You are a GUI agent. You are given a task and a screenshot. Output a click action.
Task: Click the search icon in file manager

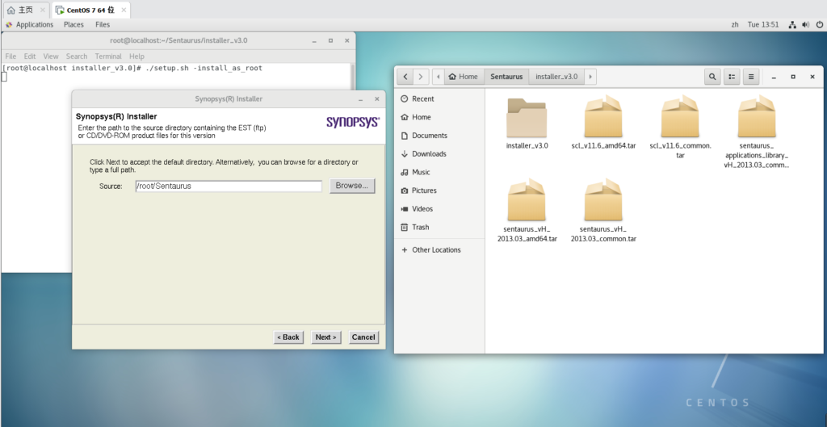point(712,77)
